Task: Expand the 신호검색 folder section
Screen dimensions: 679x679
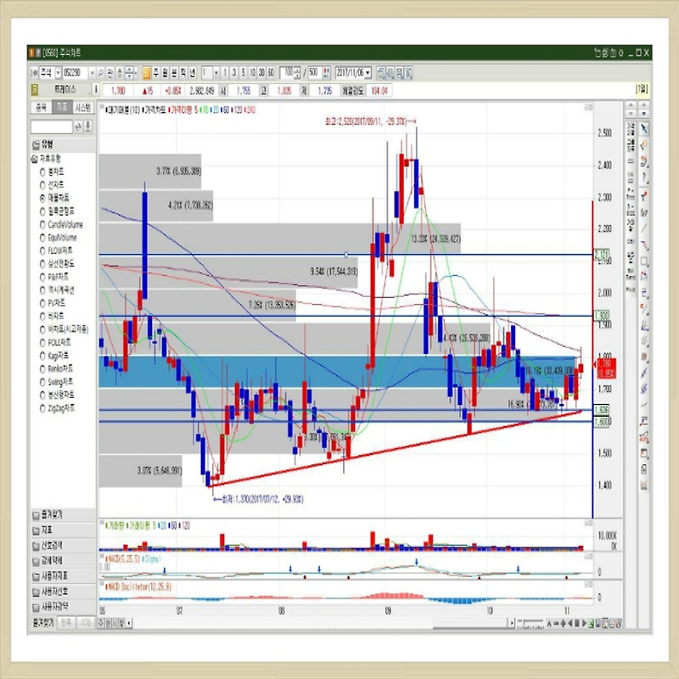Action: (x=63, y=545)
